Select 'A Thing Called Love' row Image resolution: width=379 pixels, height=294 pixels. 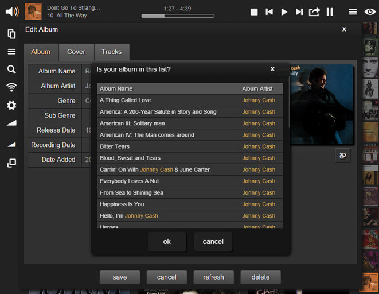(190, 100)
